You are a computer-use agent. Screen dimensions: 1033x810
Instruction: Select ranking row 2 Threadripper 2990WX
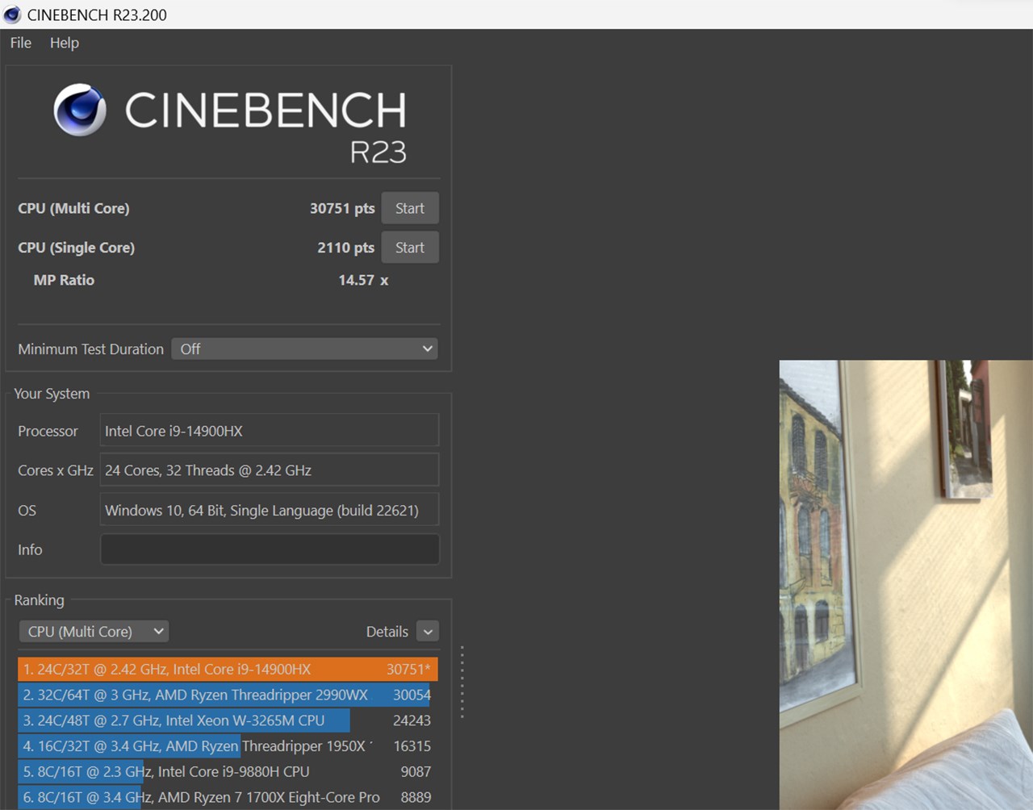coord(228,695)
